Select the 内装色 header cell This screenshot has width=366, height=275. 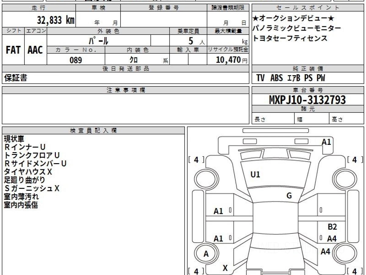(137, 50)
